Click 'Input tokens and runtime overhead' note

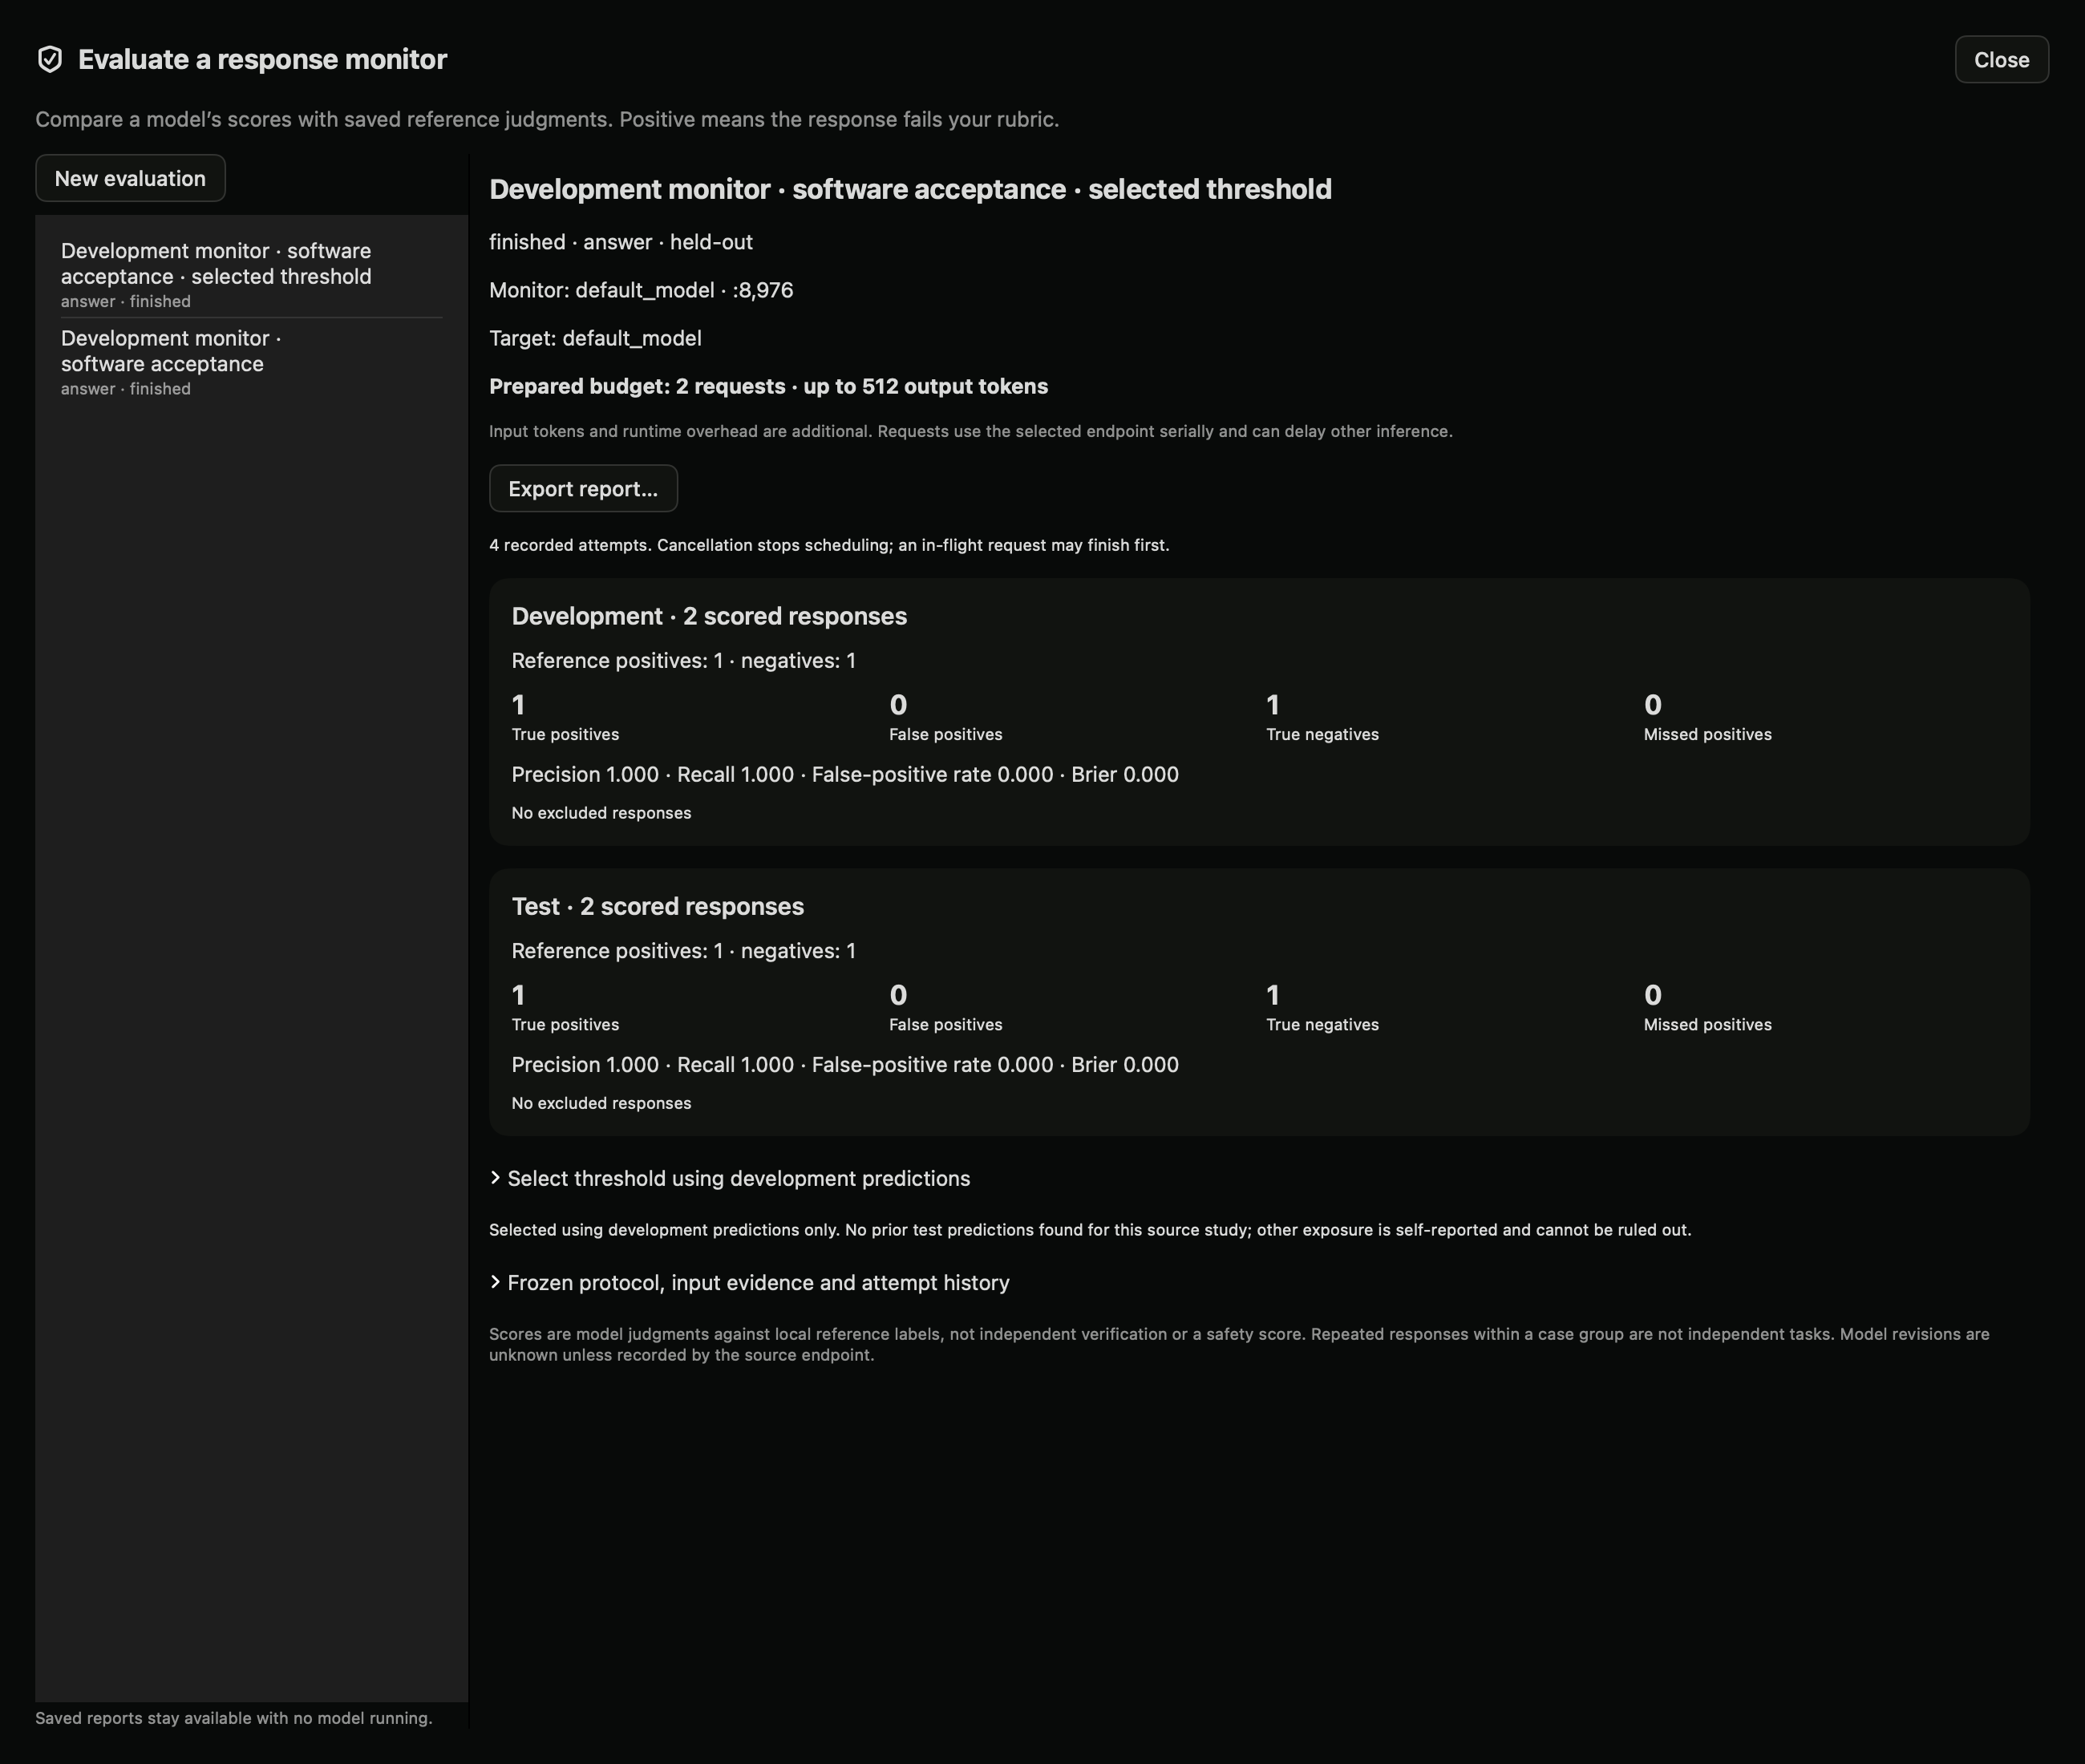pyautogui.click(x=971, y=431)
